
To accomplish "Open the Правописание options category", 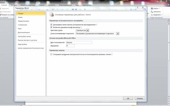I will pyautogui.click(x=31, y=21).
